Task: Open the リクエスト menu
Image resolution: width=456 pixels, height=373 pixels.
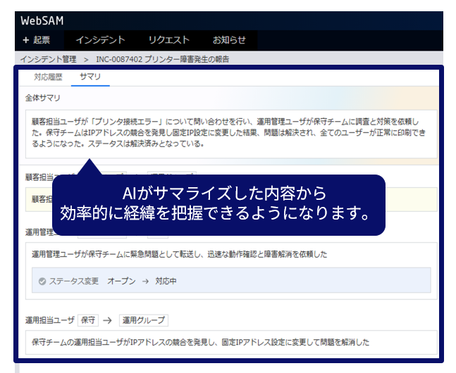Action: pos(168,40)
